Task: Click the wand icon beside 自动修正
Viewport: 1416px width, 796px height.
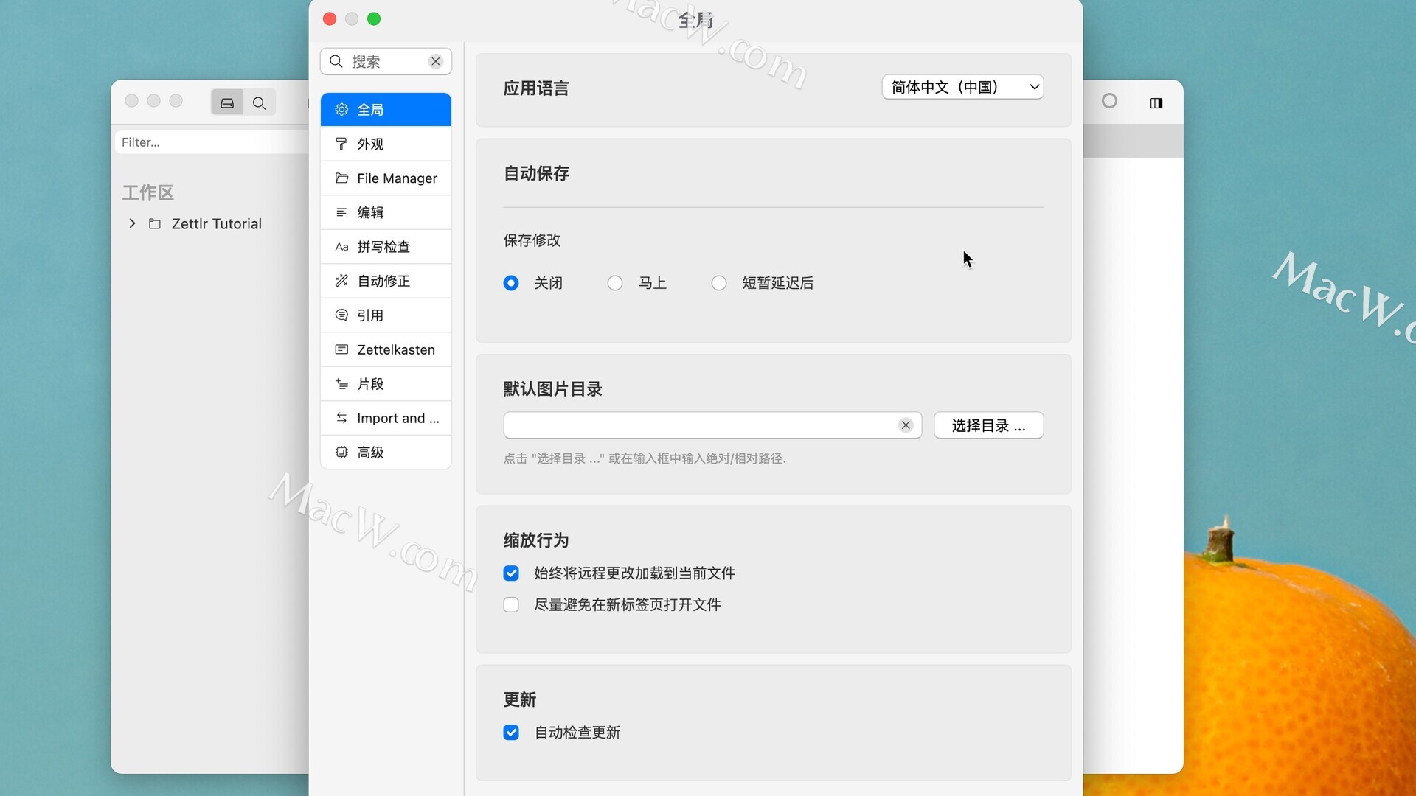Action: 341,281
